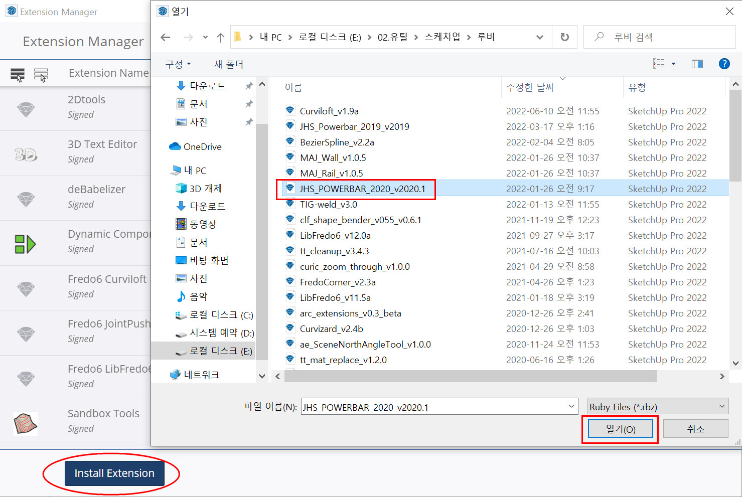Expand the filename history dropdown
The height and width of the screenshot is (497, 742).
point(571,407)
